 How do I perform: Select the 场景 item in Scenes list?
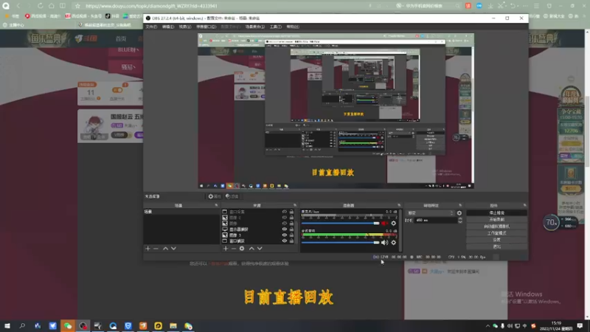[181, 212]
